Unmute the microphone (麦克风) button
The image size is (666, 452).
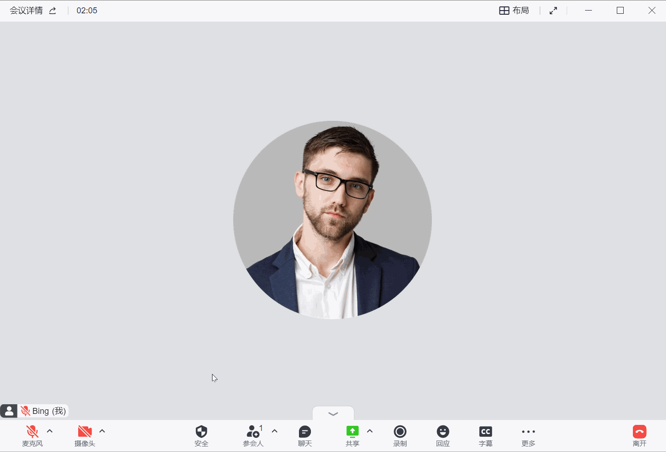[x=32, y=435]
